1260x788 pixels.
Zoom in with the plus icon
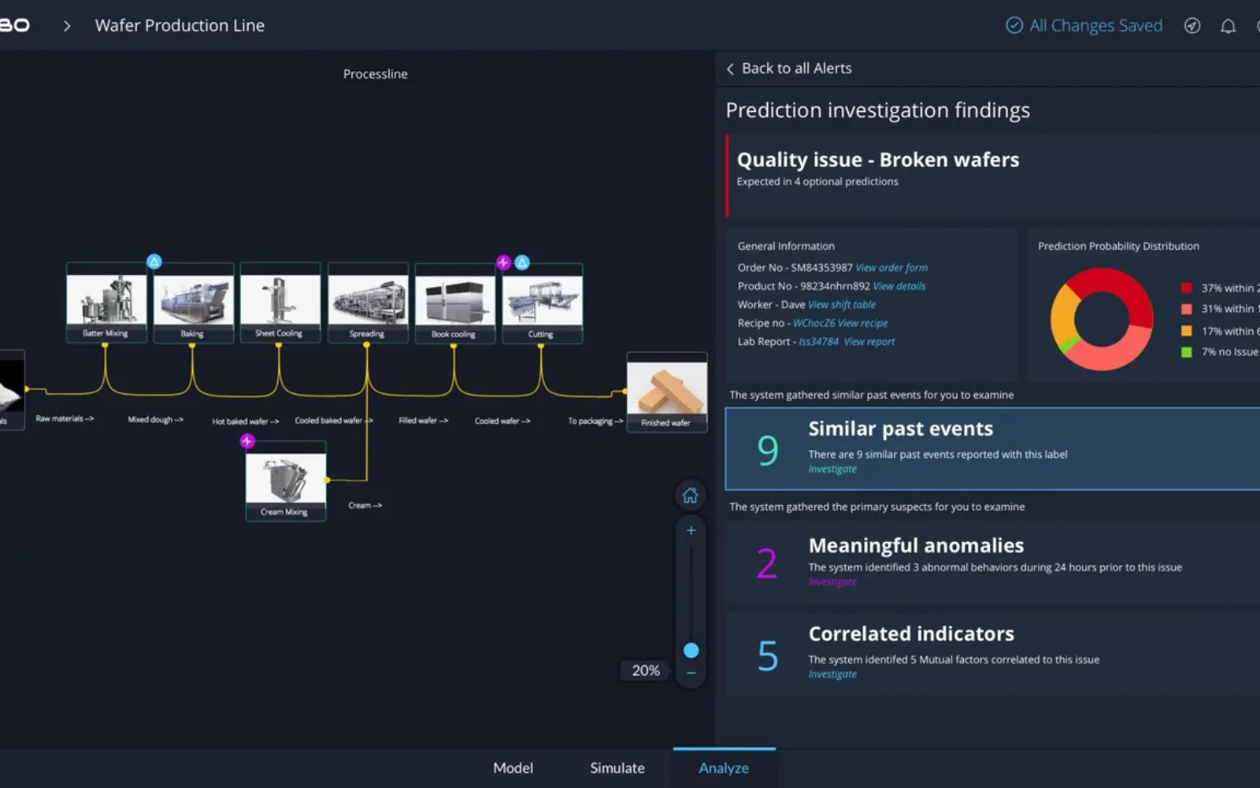click(x=691, y=530)
